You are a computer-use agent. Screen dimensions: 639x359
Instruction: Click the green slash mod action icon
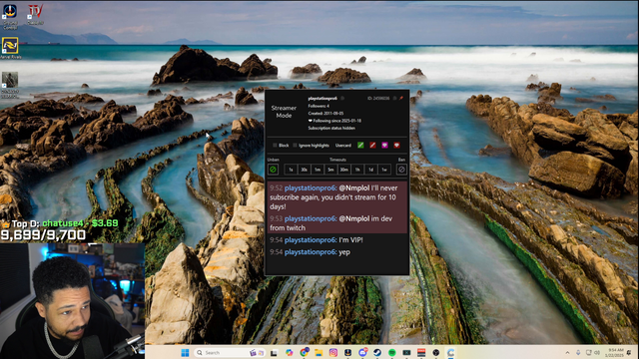(360, 146)
